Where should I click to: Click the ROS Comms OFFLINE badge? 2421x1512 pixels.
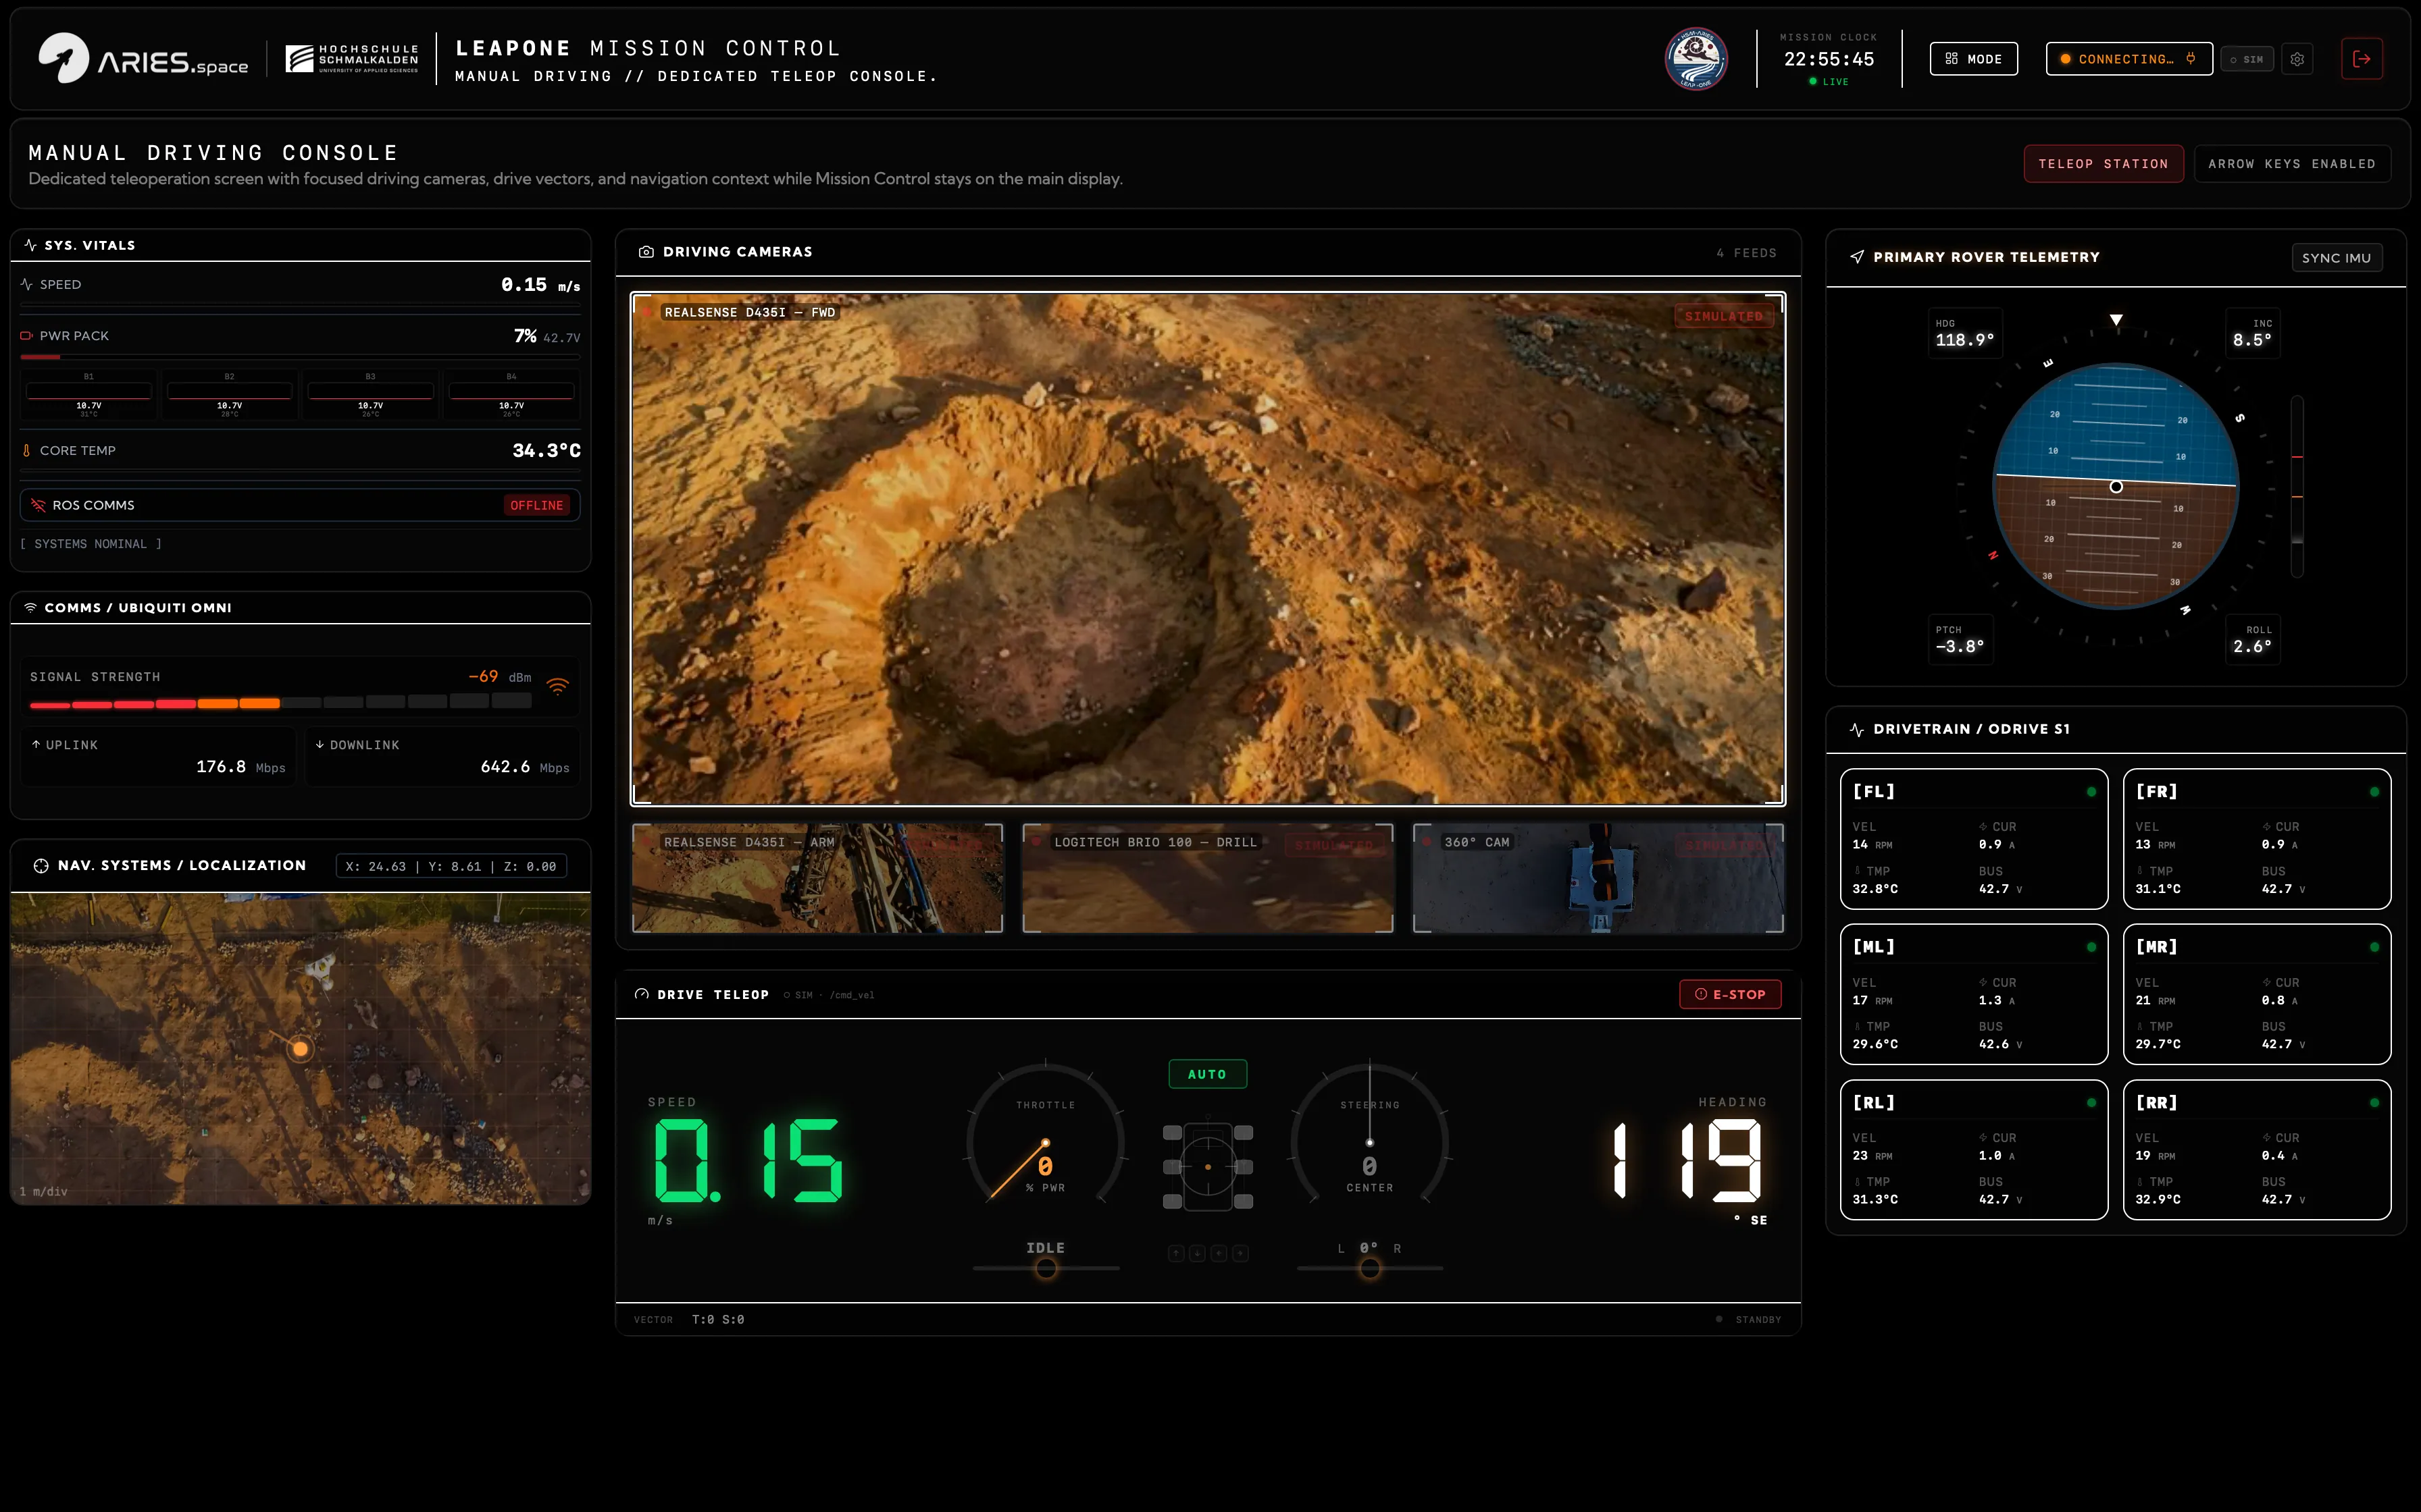tap(536, 505)
